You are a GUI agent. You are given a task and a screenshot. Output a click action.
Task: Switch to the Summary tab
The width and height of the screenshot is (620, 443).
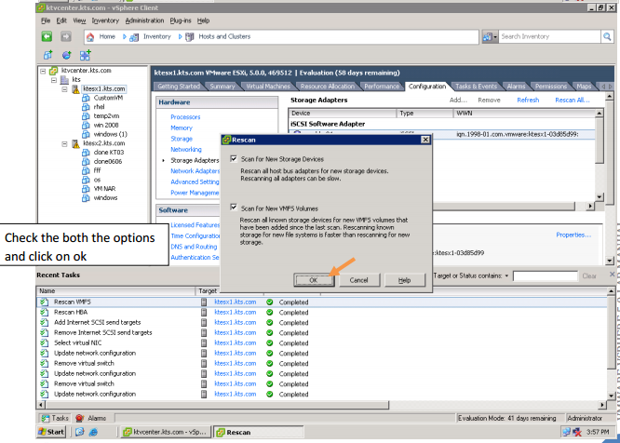pyautogui.click(x=222, y=87)
